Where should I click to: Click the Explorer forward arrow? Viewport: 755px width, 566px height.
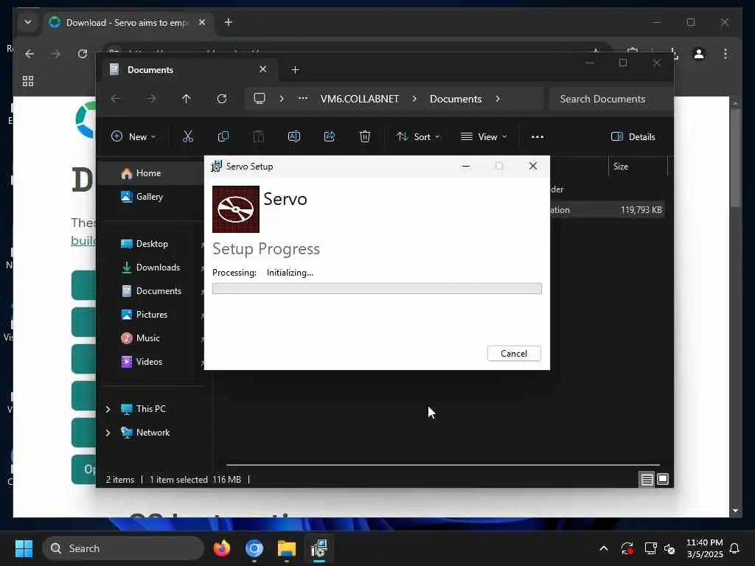[x=151, y=99]
